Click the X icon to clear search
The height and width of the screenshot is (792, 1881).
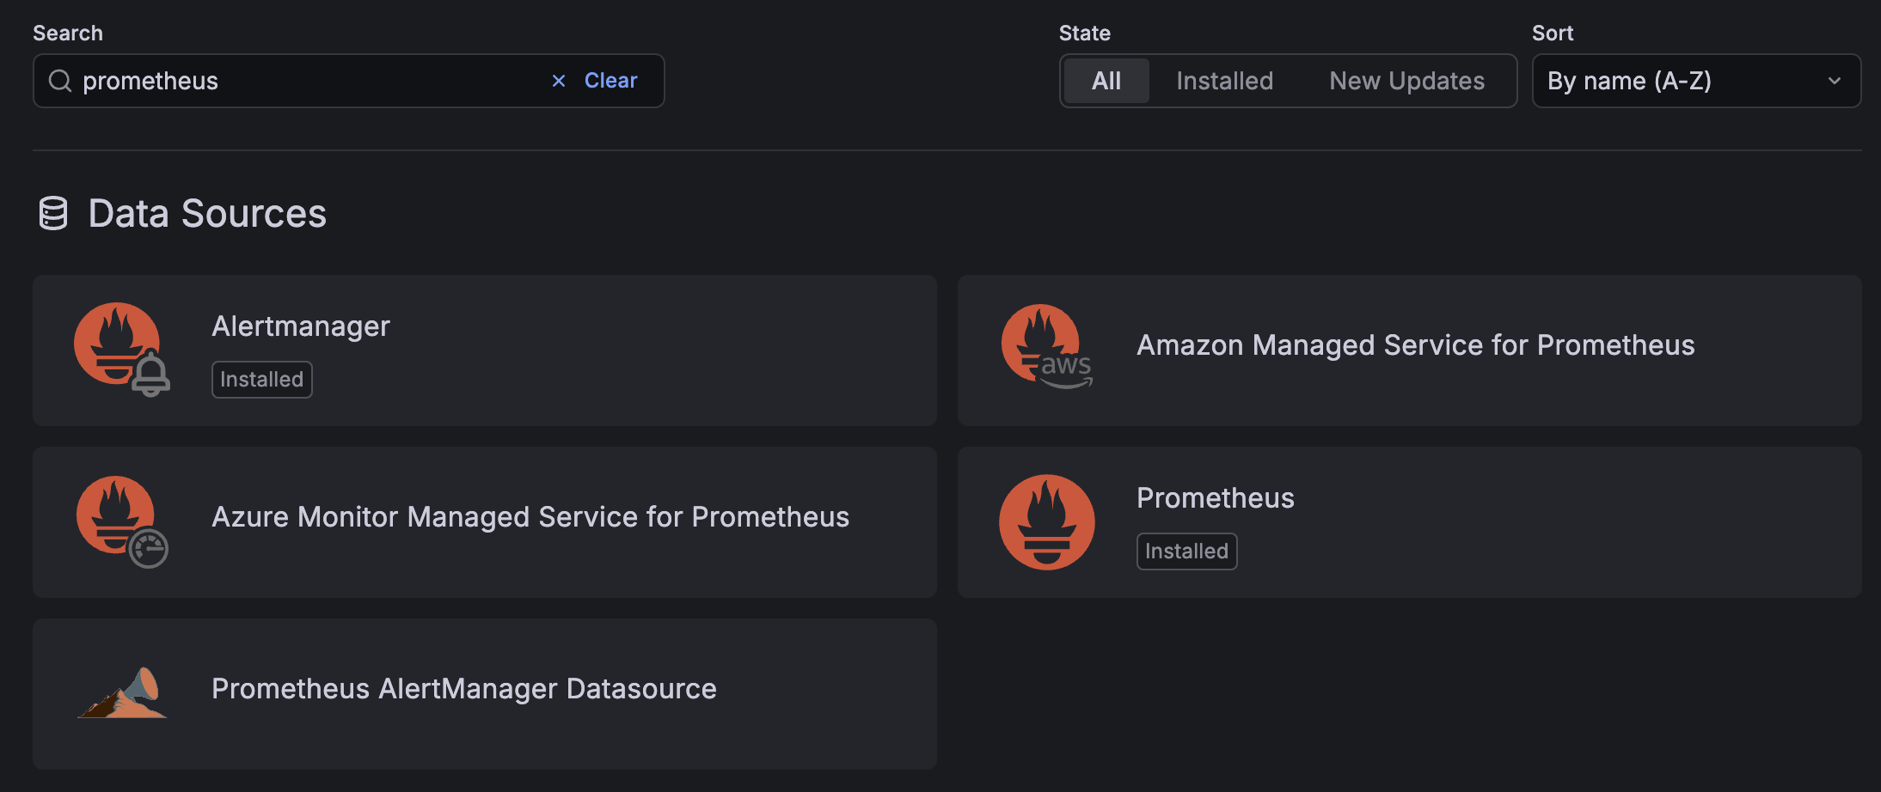pyautogui.click(x=559, y=81)
